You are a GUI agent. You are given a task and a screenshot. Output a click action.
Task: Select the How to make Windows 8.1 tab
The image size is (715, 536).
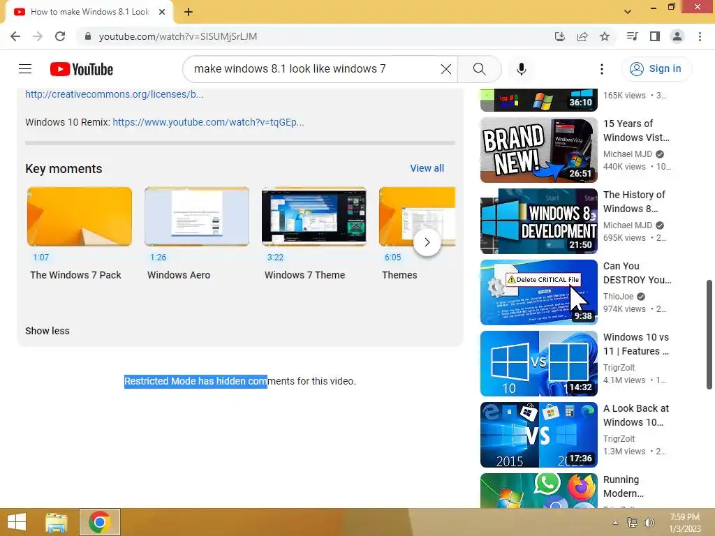coord(89,12)
